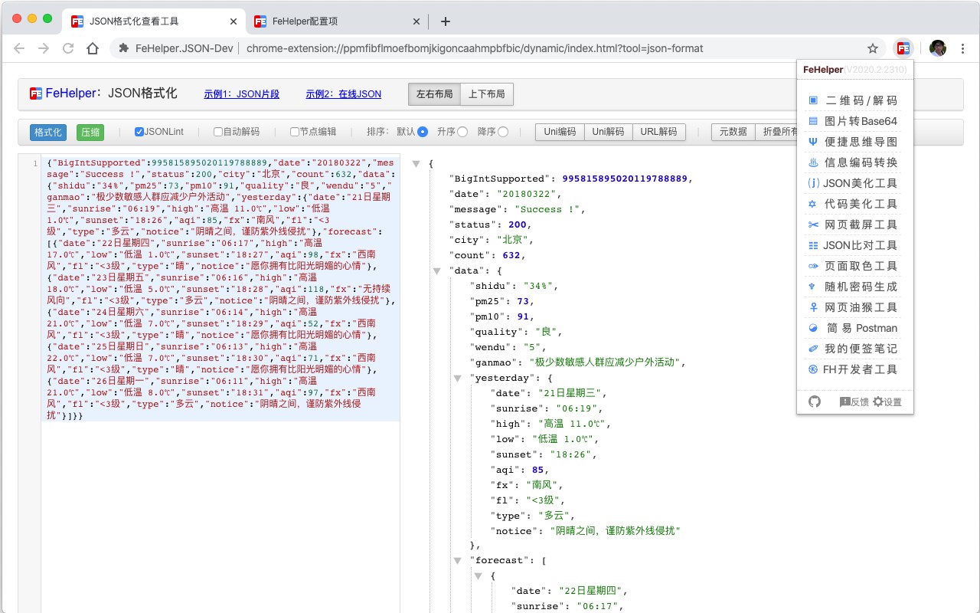Select the 默认 sort radio button
Image resolution: width=980 pixels, height=613 pixels.
click(423, 132)
